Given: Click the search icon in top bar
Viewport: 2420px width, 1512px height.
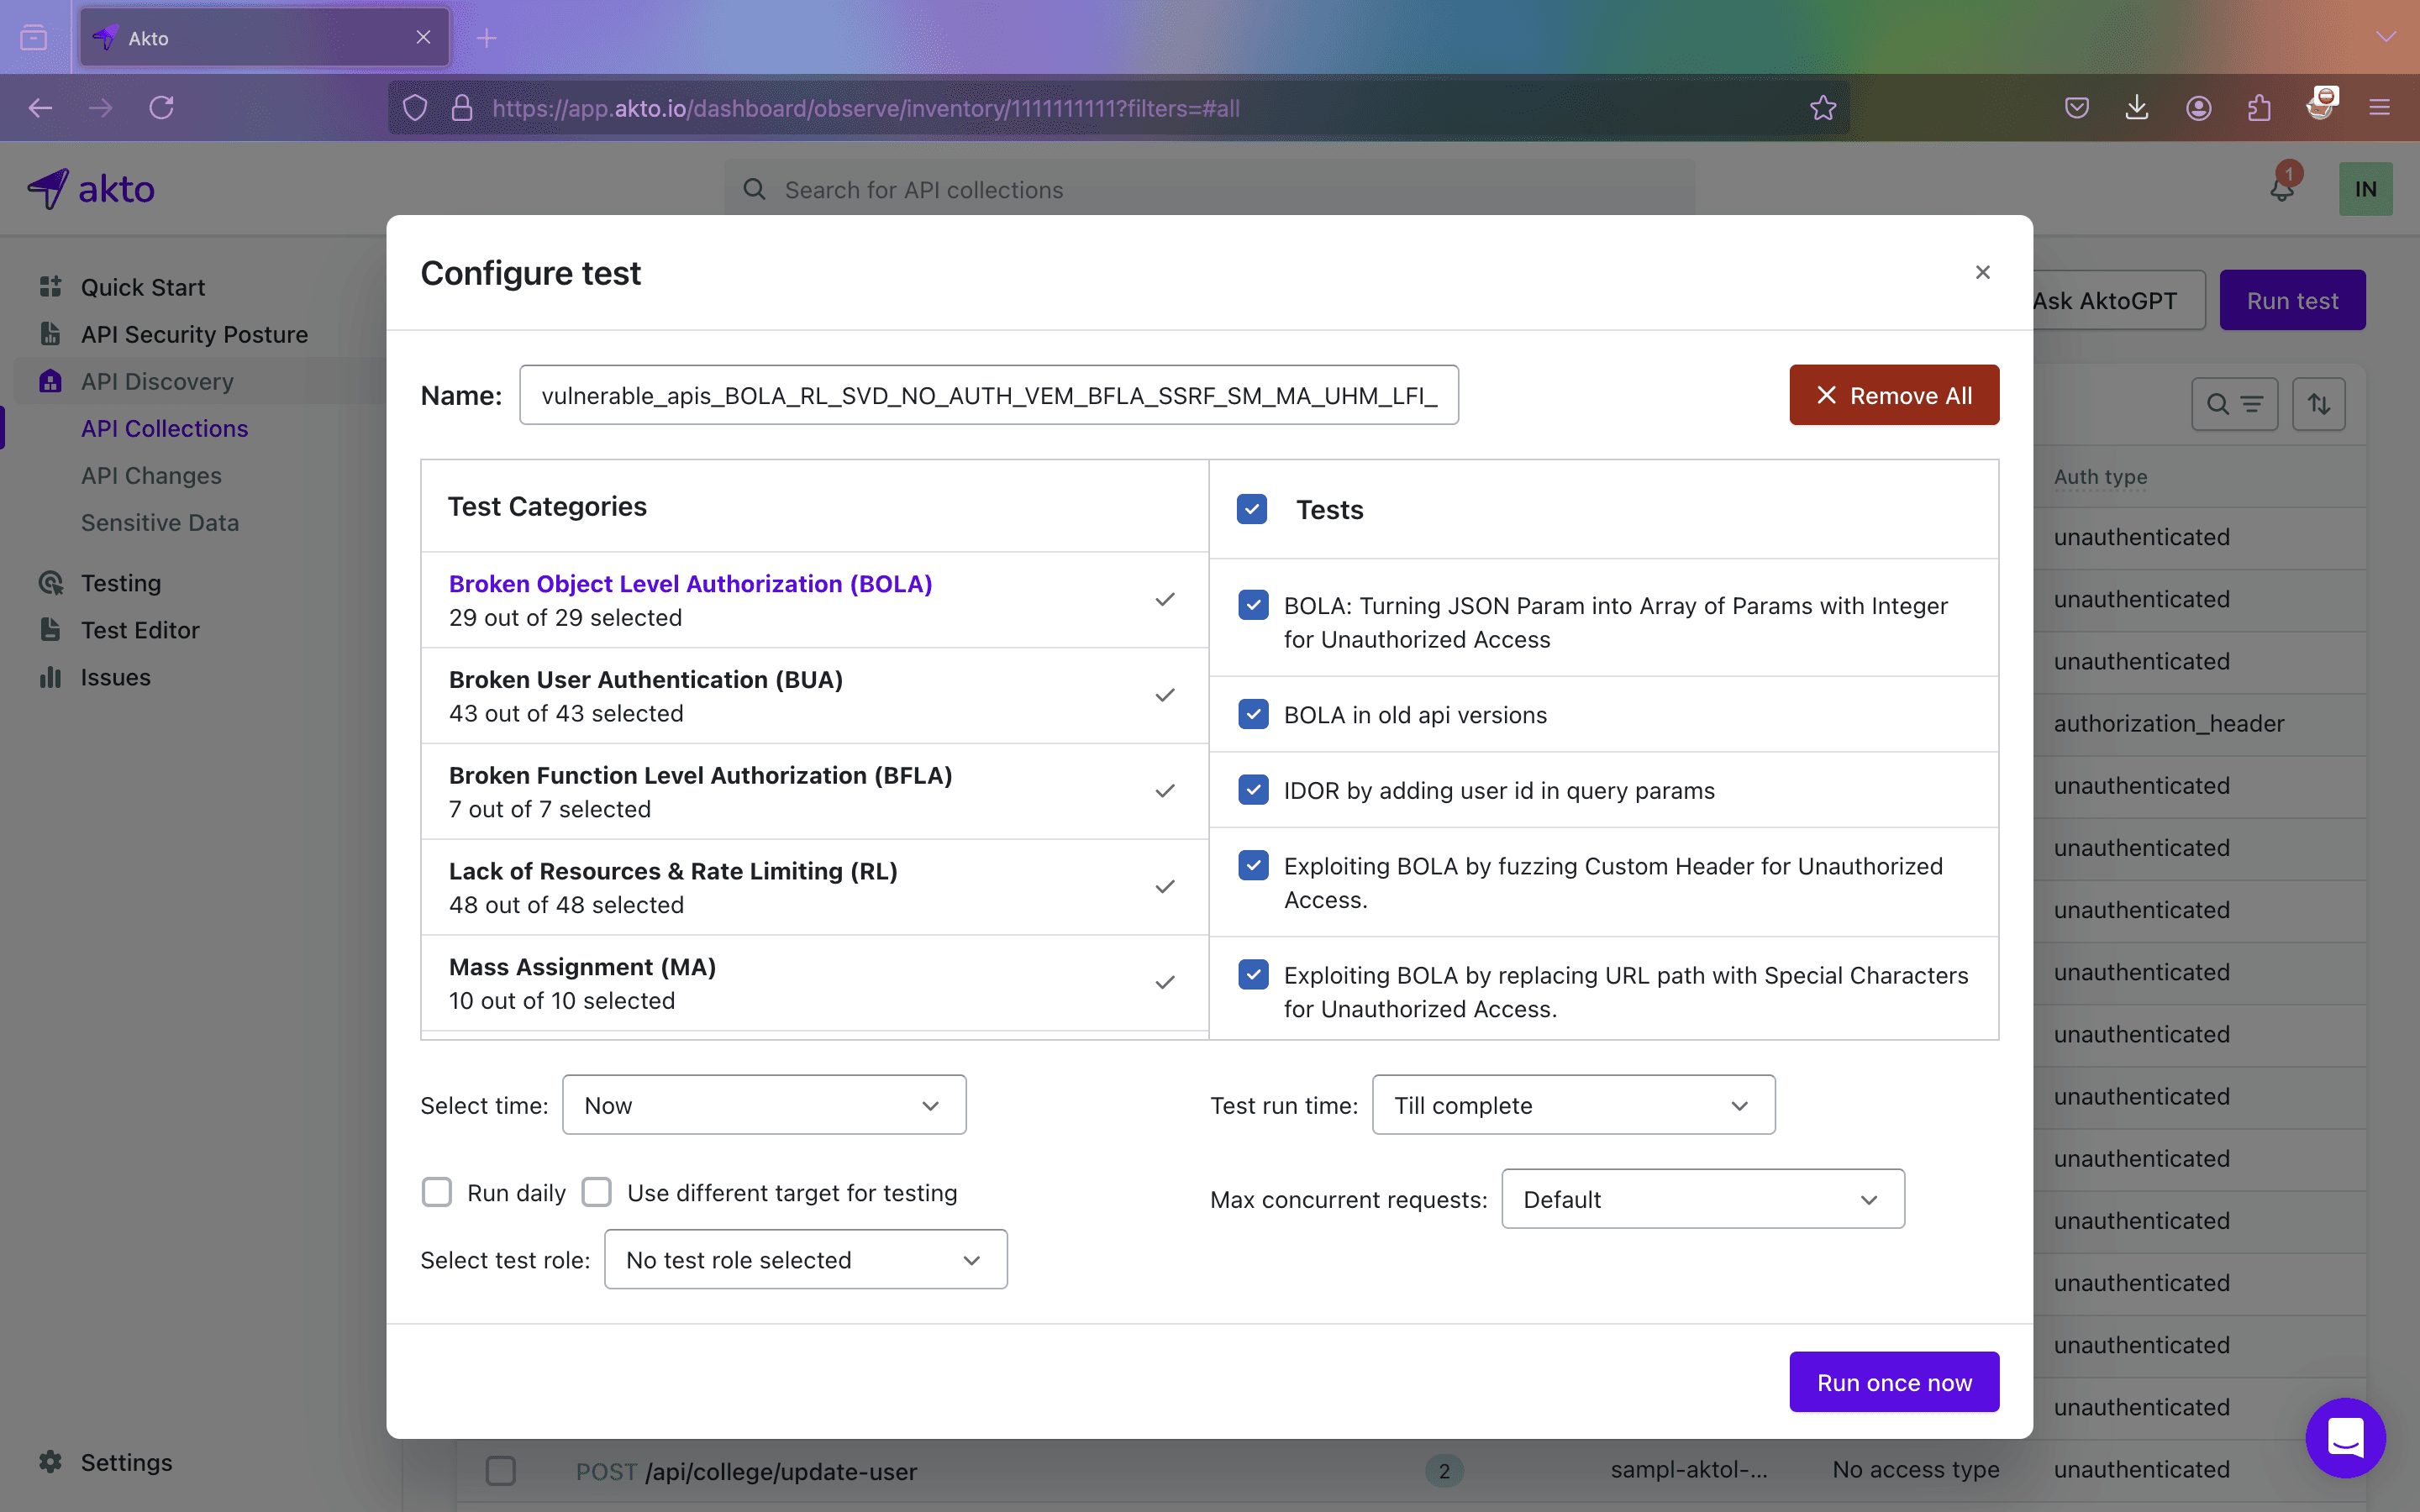Looking at the screenshot, I should pyautogui.click(x=753, y=190).
